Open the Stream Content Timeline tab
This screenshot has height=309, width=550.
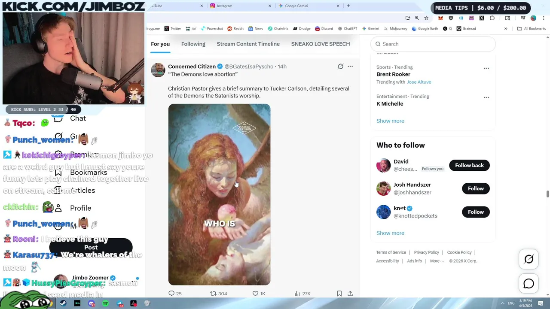[x=248, y=44]
